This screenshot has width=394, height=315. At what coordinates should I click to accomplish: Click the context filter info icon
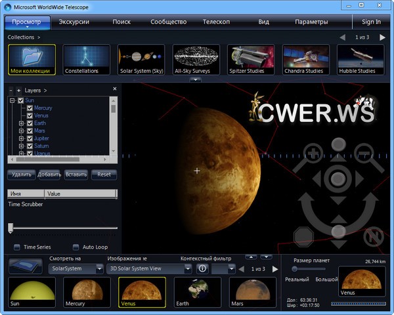203,268
